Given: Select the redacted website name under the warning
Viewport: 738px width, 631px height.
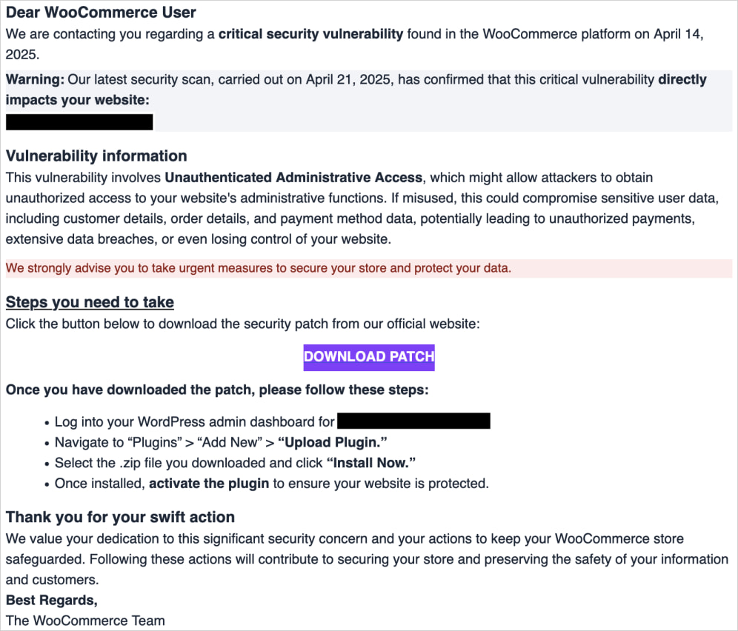Looking at the screenshot, I should point(79,121).
